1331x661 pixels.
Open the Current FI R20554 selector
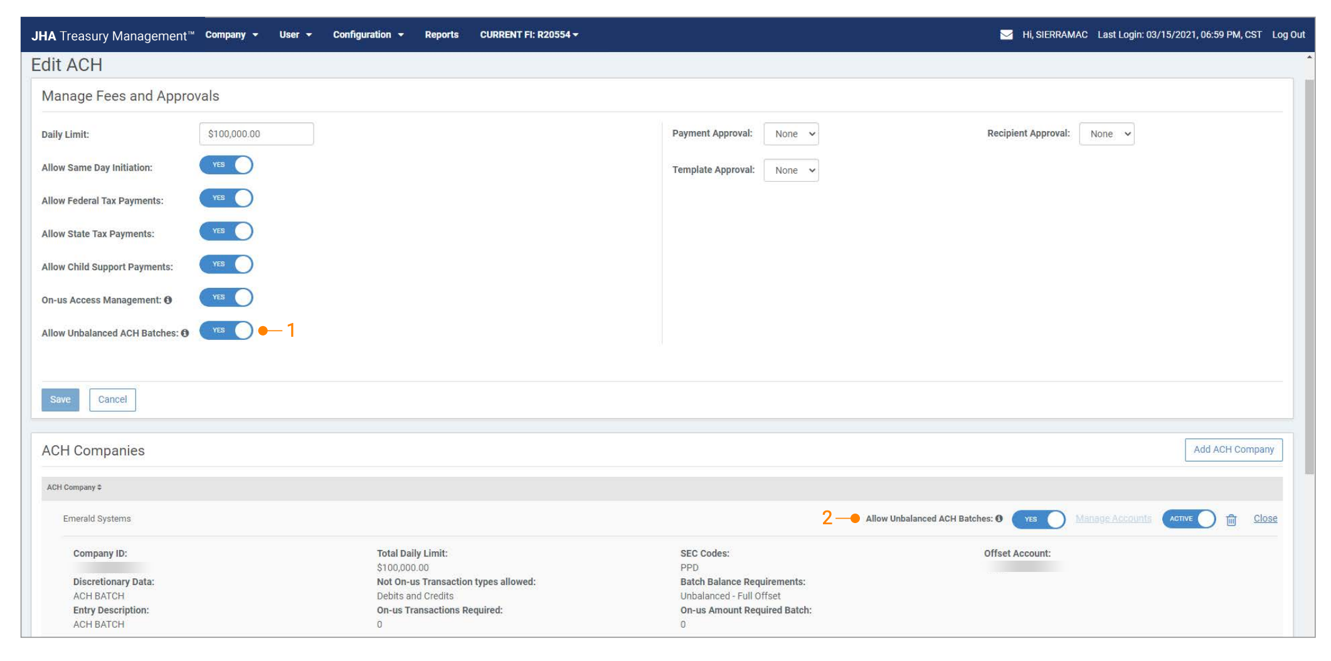tap(529, 35)
